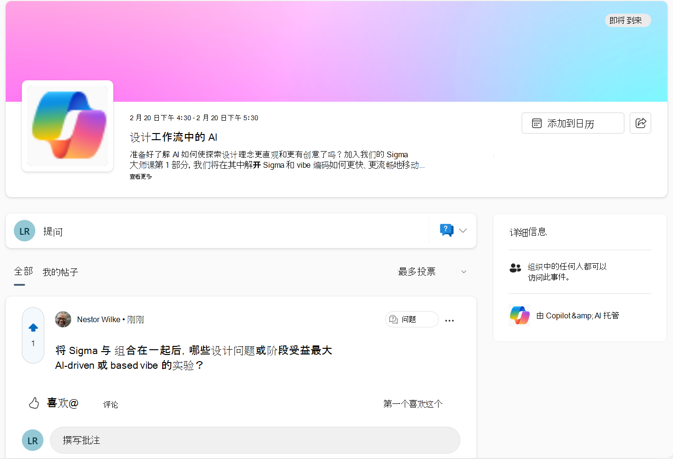Click the LR avatar beside 提问

click(25, 231)
